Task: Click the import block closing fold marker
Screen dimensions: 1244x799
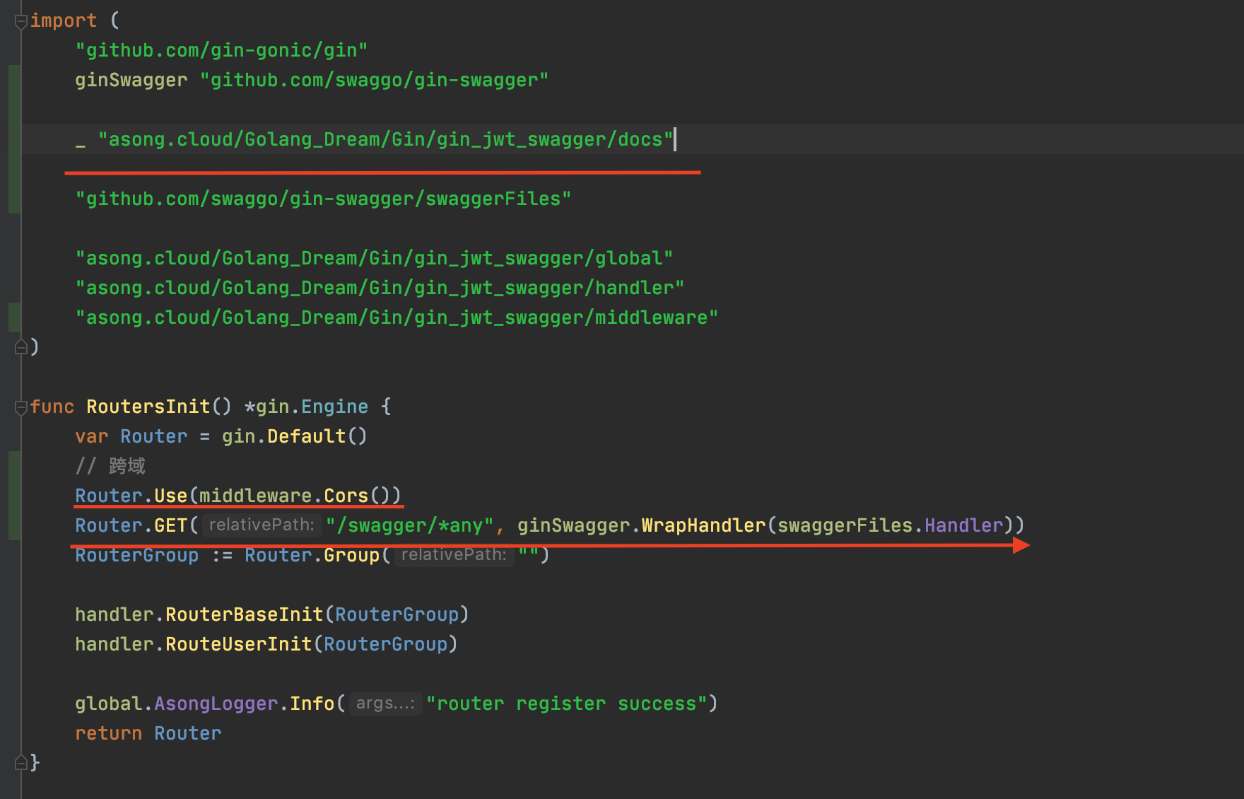Action: [21, 346]
